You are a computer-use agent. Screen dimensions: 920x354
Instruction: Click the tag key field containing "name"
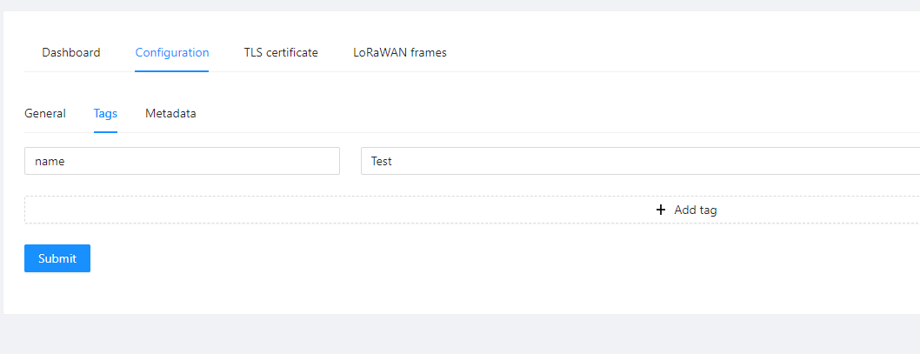(182, 161)
